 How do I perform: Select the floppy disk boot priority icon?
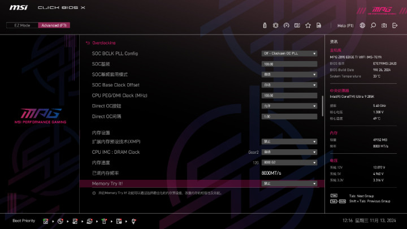(119, 221)
